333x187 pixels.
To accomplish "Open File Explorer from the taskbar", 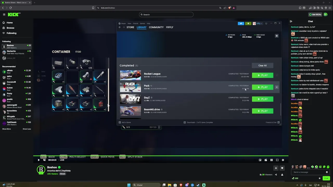I will click(169, 185).
